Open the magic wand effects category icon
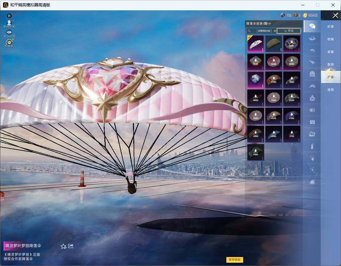Image resolution: width=341 pixels, height=266 pixels. [x=312, y=170]
